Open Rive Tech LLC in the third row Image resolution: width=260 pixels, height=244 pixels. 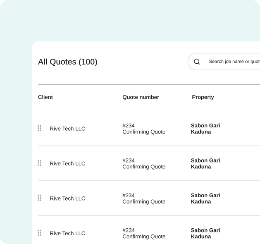67,199
